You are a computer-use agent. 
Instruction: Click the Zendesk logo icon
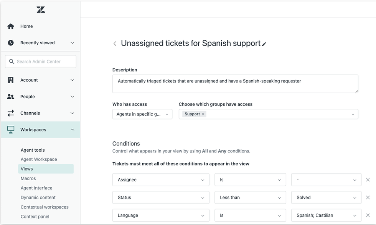[x=40, y=9]
